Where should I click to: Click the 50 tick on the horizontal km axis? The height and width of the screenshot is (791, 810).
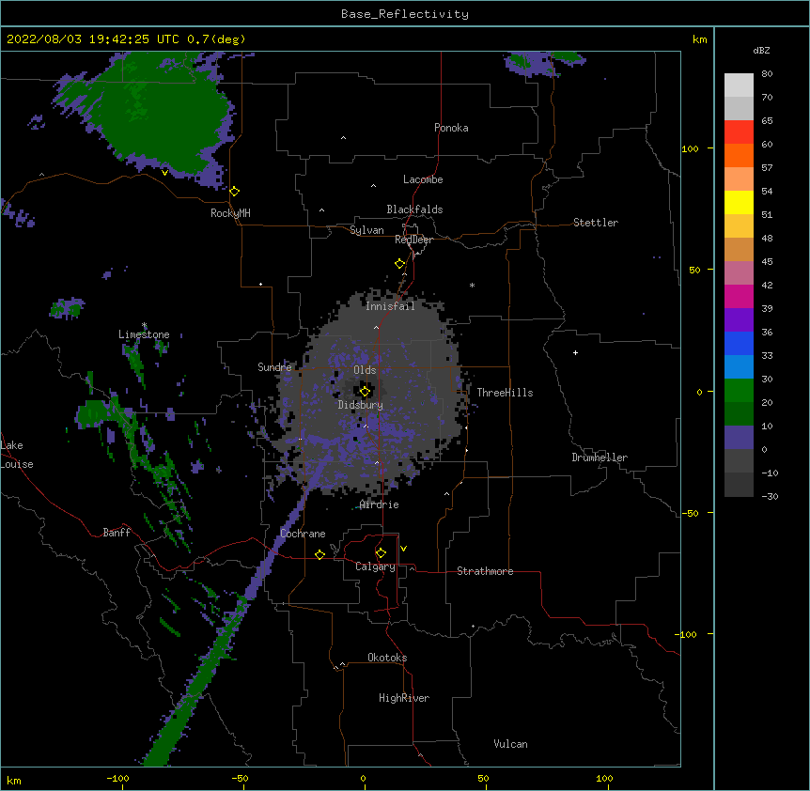[x=483, y=778]
